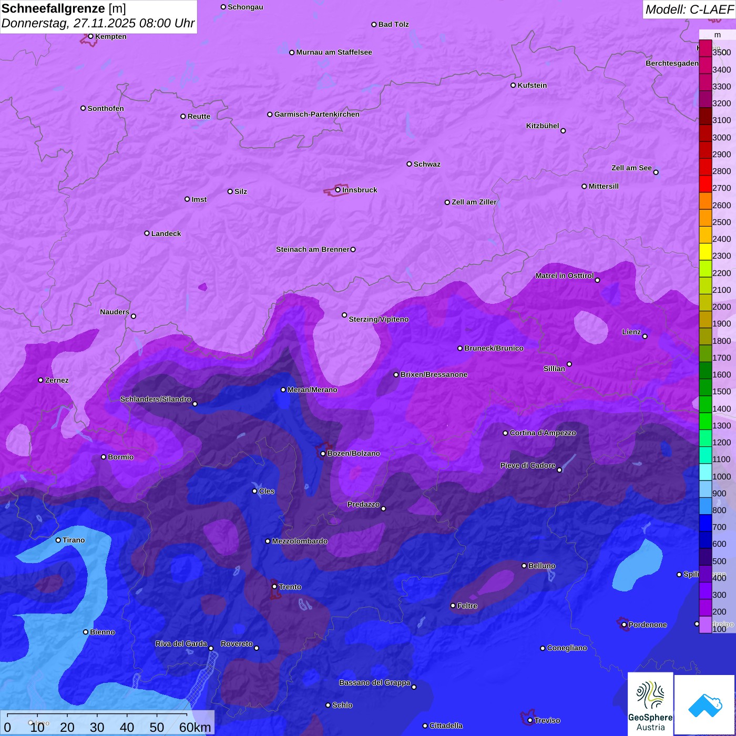Click the Bassano del Grappa label
This screenshot has height=736, width=736.
375,682
